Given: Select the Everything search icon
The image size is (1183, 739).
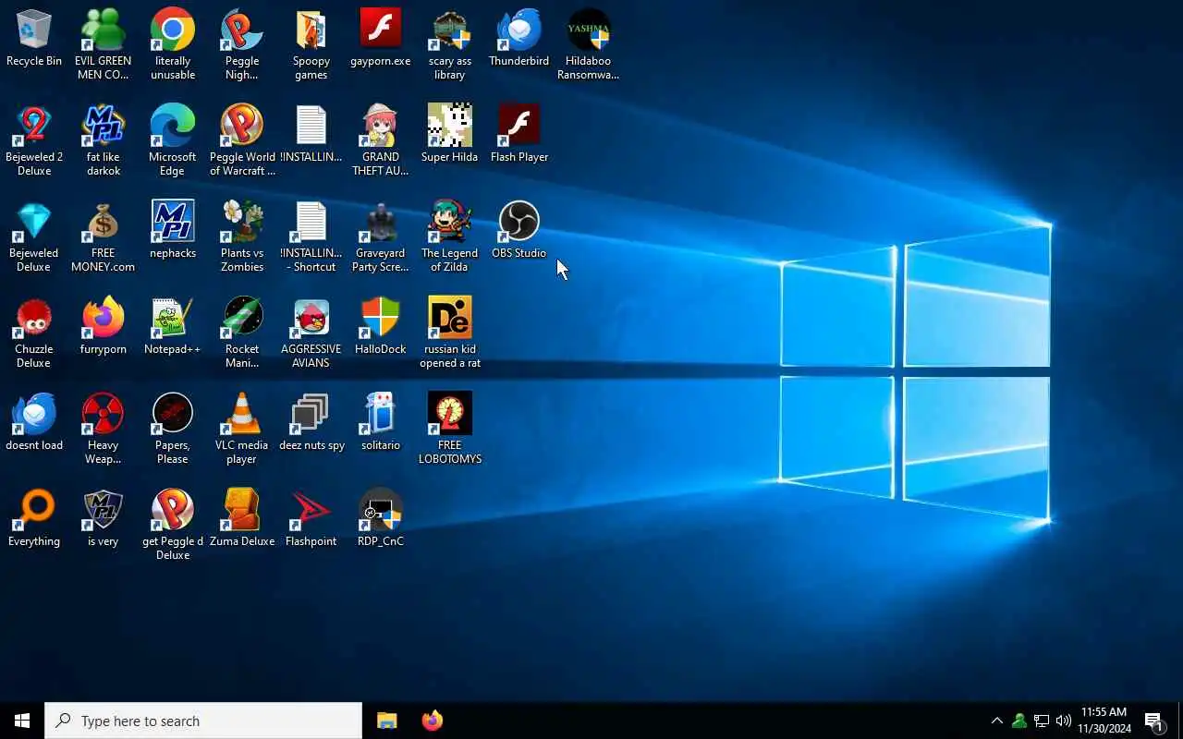Looking at the screenshot, I should (34, 519).
